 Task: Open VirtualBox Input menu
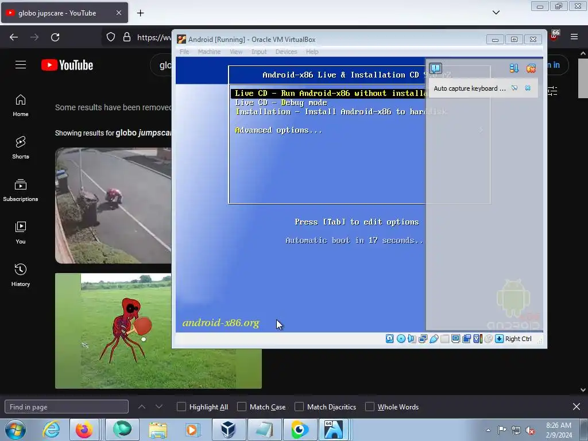(x=259, y=52)
